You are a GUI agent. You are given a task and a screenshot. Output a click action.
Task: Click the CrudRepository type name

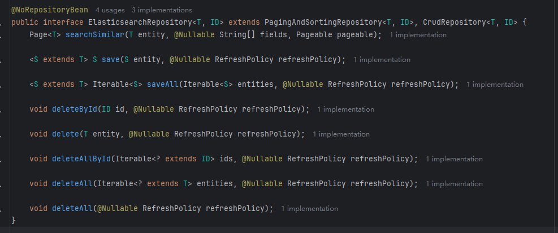pyautogui.click(x=454, y=23)
